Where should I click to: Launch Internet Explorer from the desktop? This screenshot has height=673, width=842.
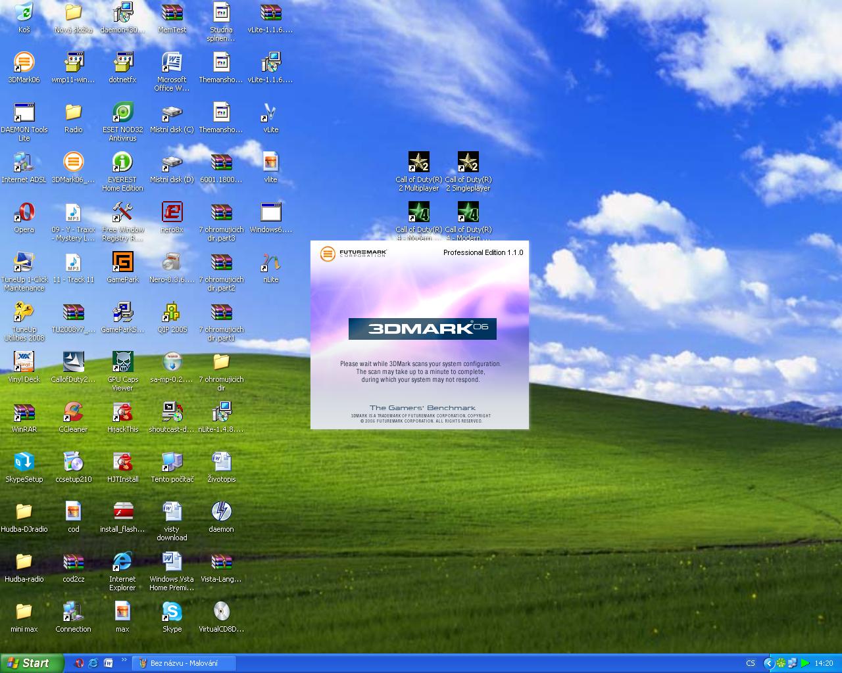[x=123, y=562]
